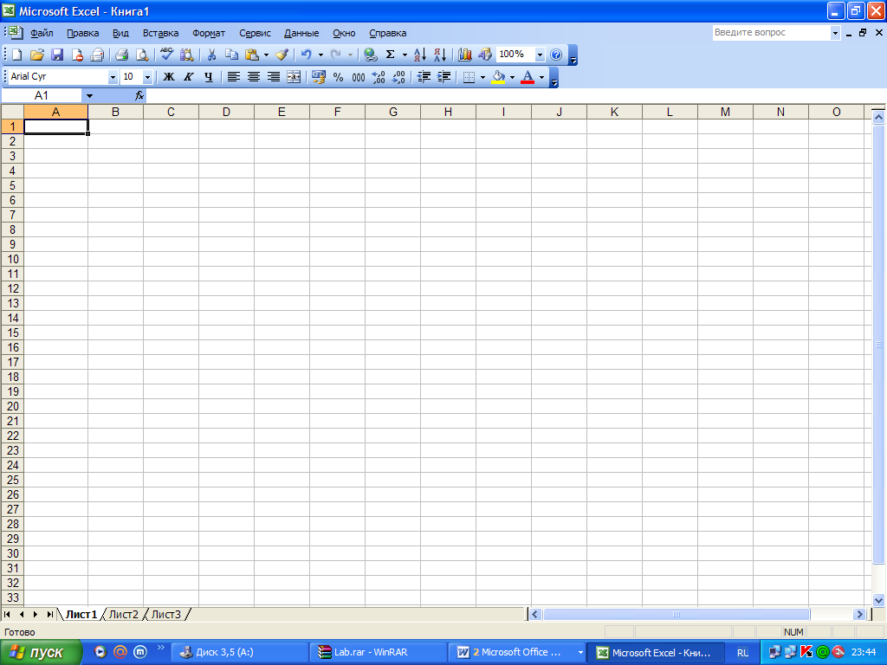
Task: Toggle underline (Ч) formatting
Action: coord(209,77)
